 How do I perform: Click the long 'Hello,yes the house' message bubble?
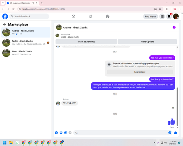(133, 86)
